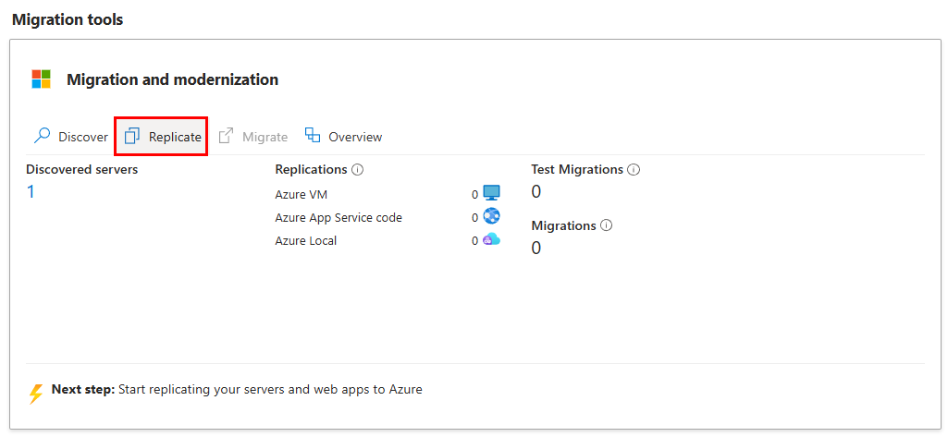Click the Migrate arrow icon
This screenshot has width=948, height=437.
(x=226, y=136)
